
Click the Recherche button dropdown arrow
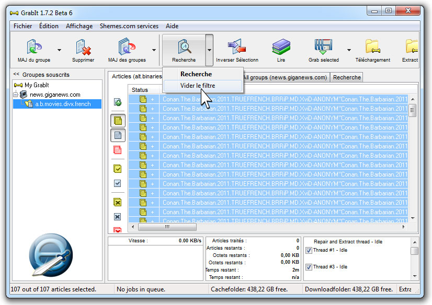tap(209, 50)
